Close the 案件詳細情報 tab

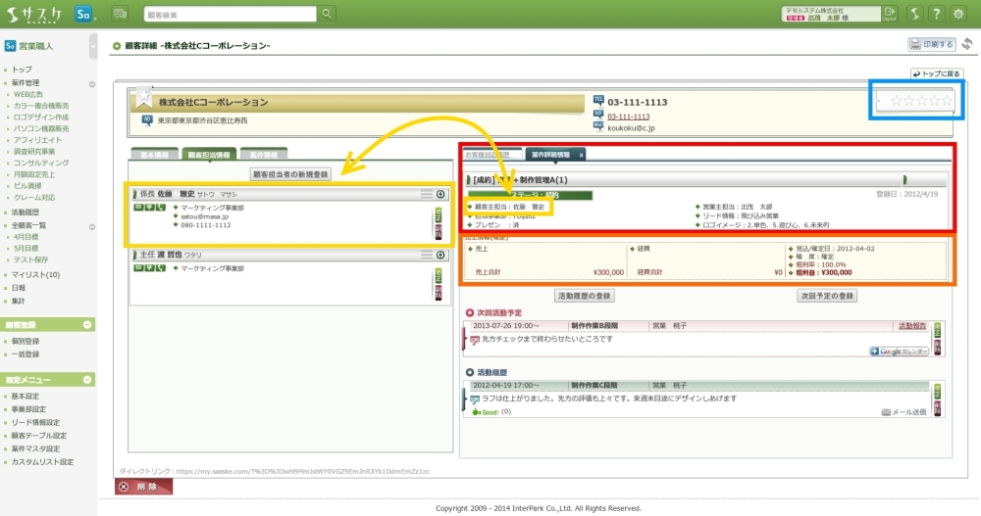click(581, 155)
